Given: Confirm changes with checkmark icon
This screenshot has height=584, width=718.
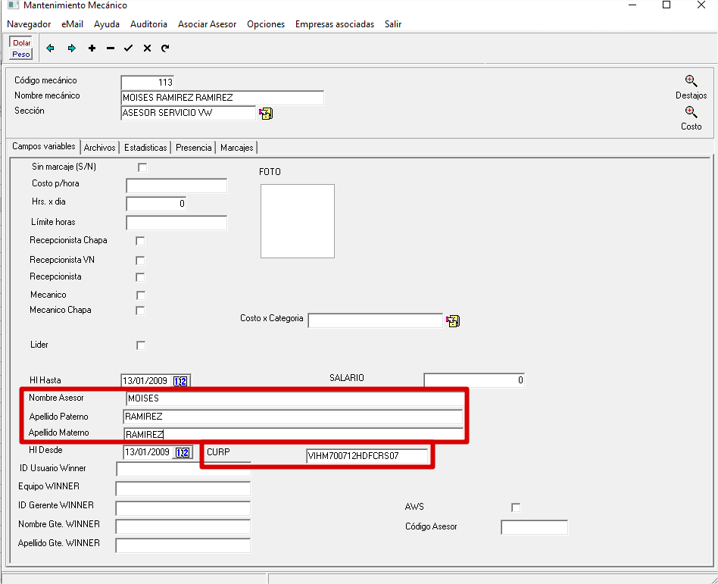Looking at the screenshot, I should pos(128,48).
